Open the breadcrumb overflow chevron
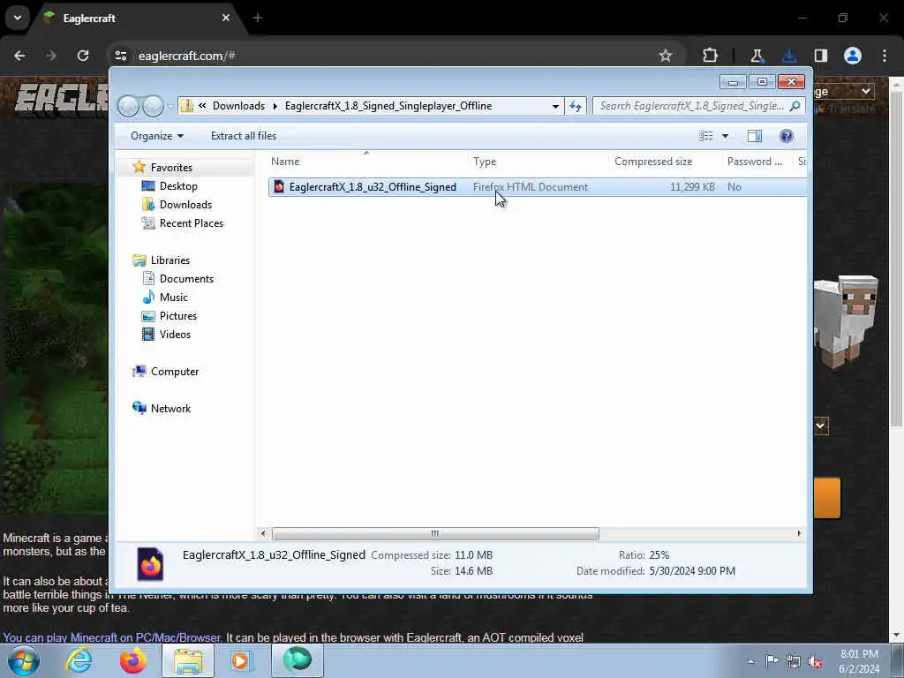The image size is (904, 678). tap(202, 106)
